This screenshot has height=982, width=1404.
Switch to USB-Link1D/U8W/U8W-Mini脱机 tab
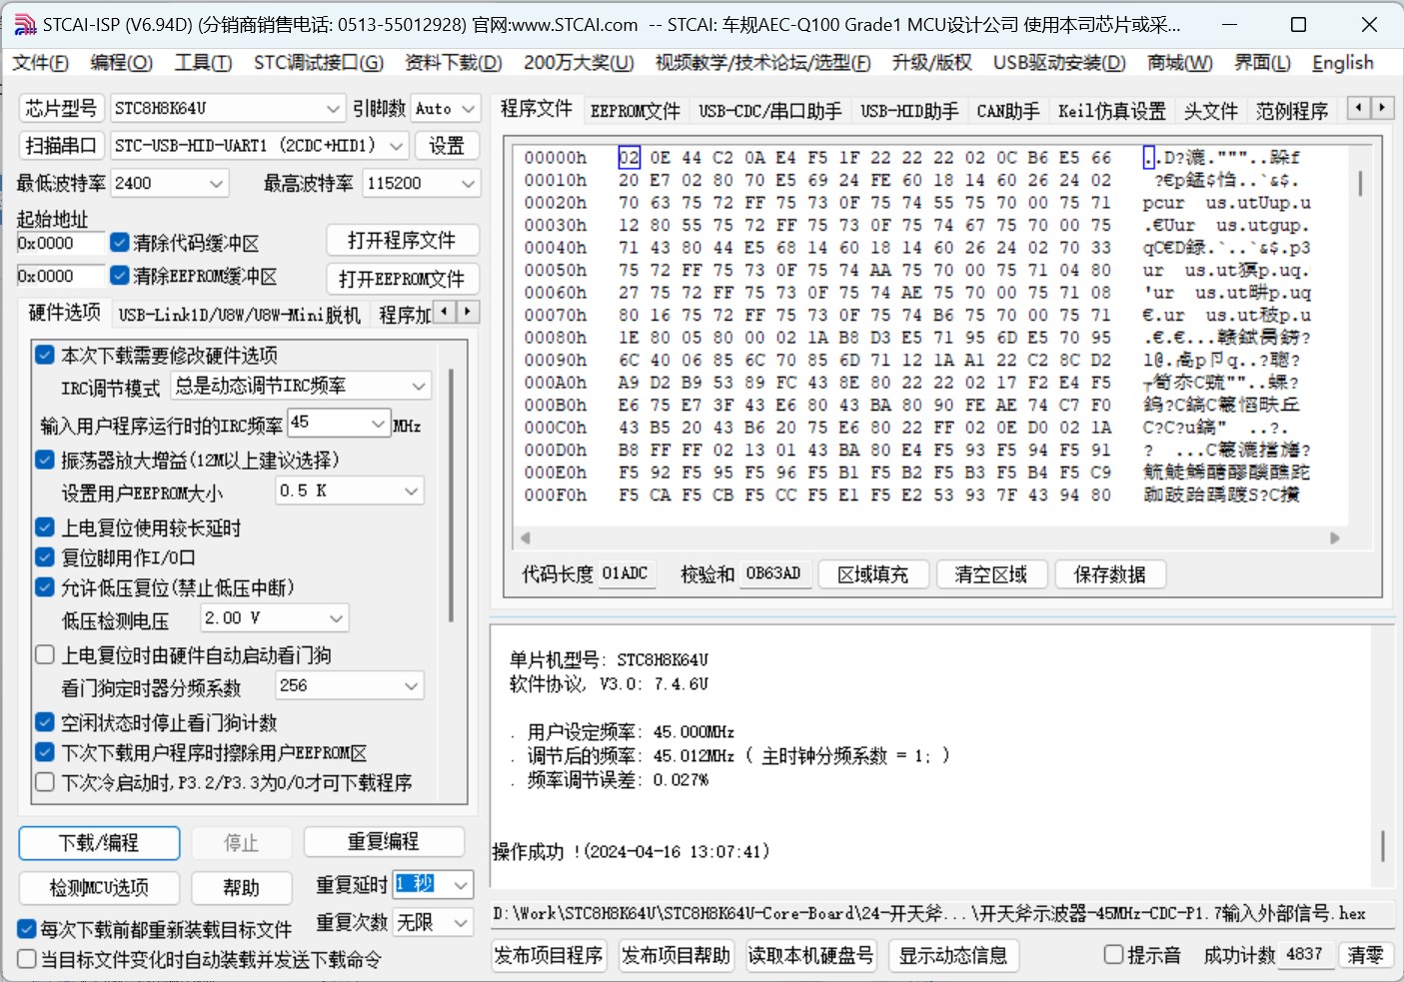click(x=239, y=315)
